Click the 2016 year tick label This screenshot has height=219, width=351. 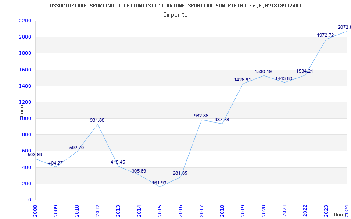(x=181, y=211)
